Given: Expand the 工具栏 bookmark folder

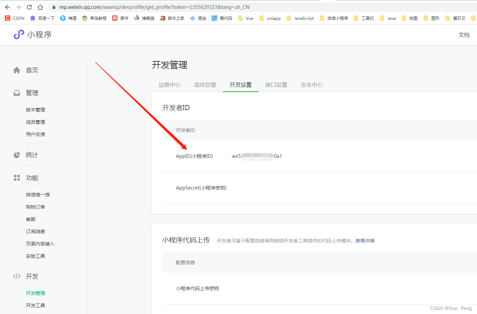Looking at the screenshot, I should point(364,18).
